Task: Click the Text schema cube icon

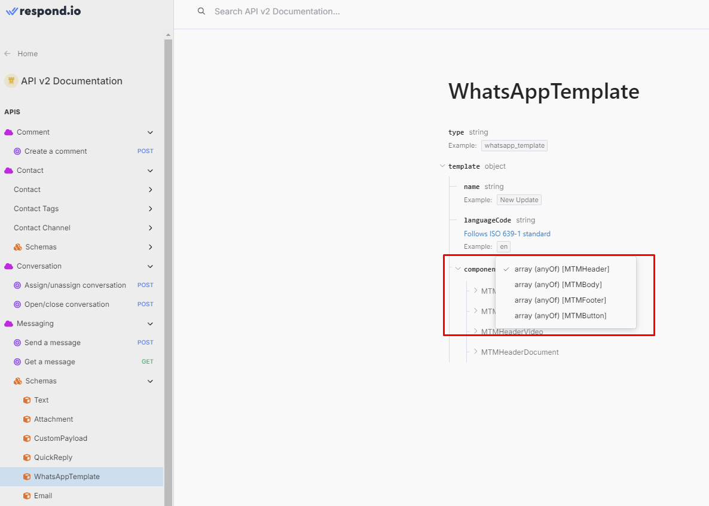Action: 27,400
